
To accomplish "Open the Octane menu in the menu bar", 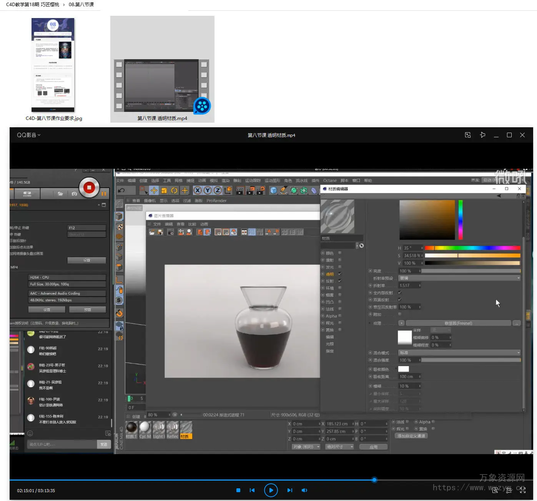I will [330, 180].
